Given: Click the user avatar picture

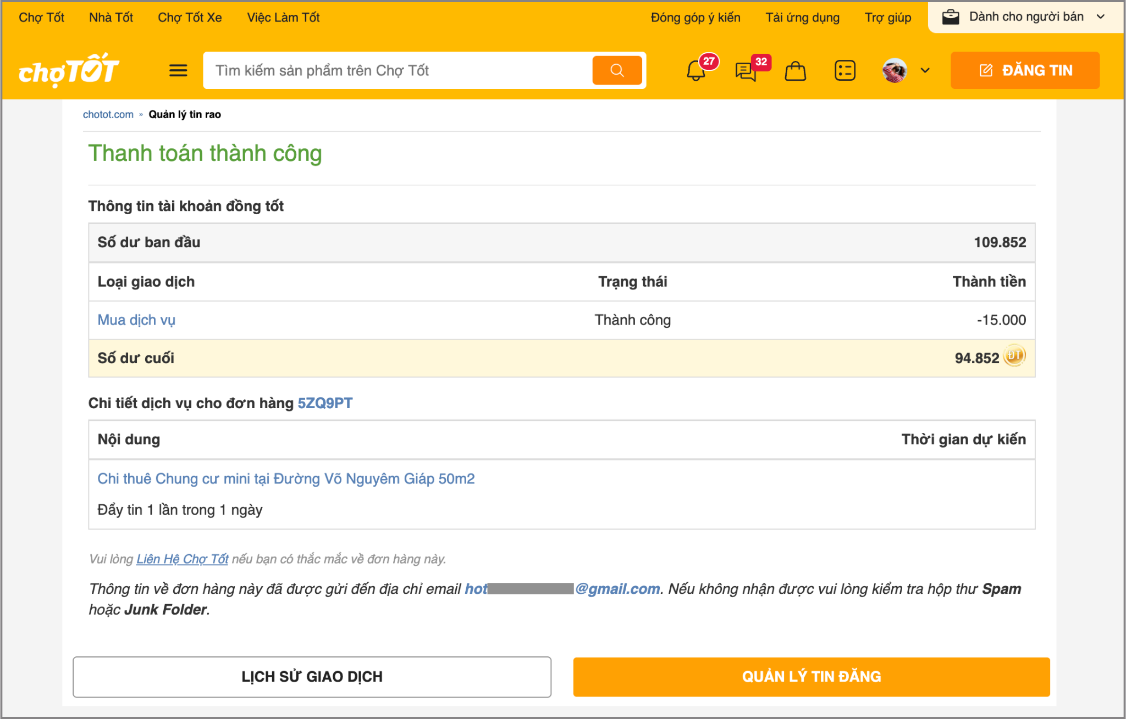Looking at the screenshot, I should pos(895,70).
